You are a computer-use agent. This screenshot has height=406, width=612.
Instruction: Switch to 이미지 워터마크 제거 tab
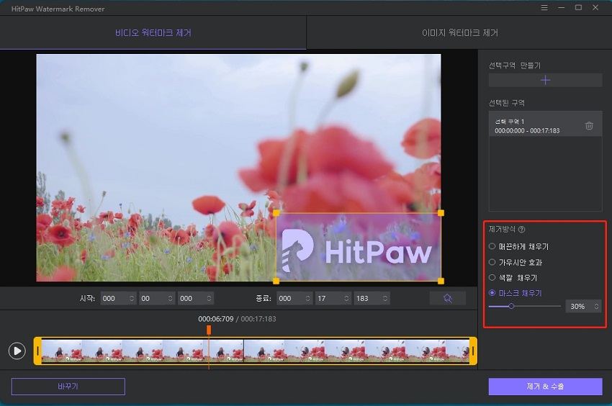459,33
